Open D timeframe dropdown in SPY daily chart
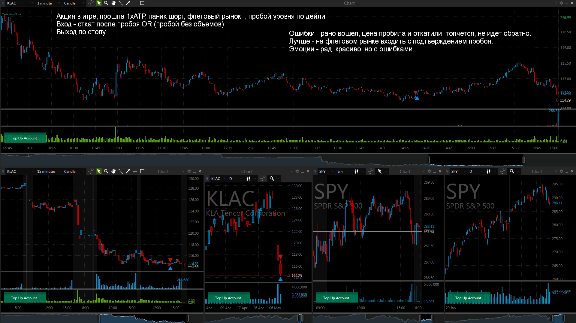The height and width of the screenshot is (323, 576). tap(475, 171)
